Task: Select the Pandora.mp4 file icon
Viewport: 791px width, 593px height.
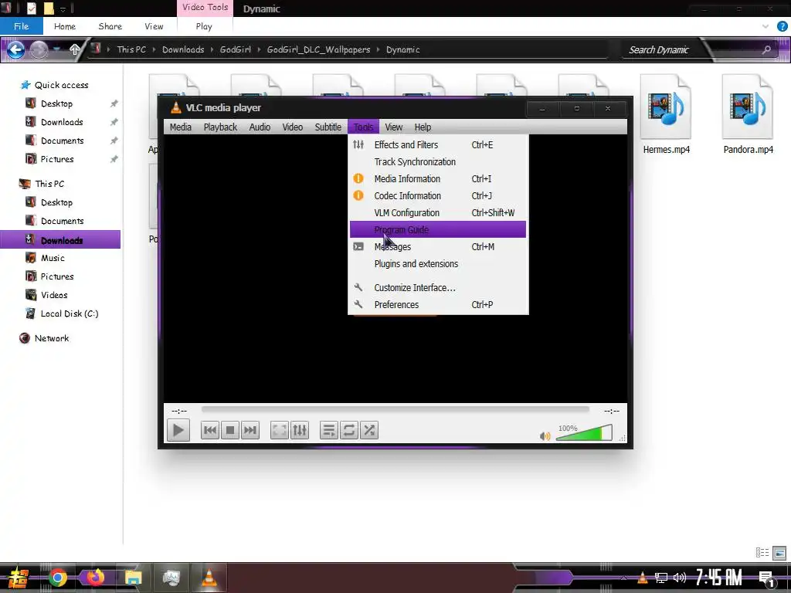Action: [748, 107]
